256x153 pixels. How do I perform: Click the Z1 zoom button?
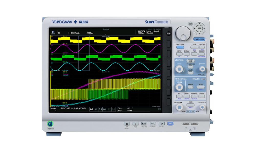188,111
